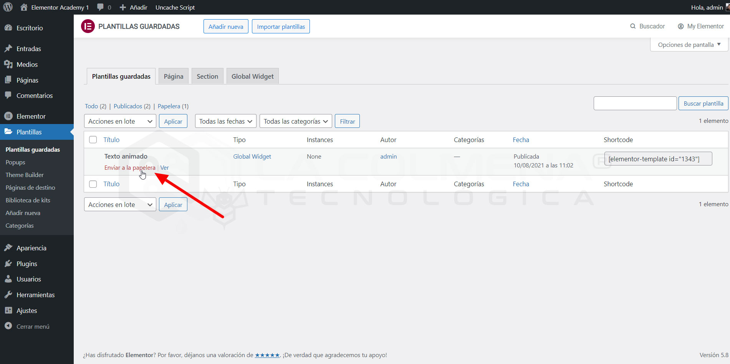The height and width of the screenshot is (364, 730).
Task: Open the Buscador search icon
Action: coord(633,26)
